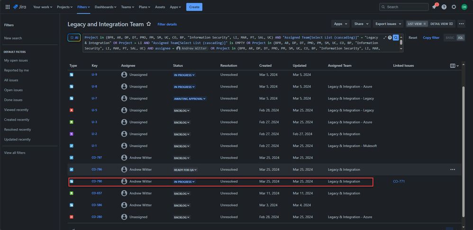The height and width of the screenshot is (230, 473).
Task: Open the Dashboards menu
Action: [x=106, y=7]
